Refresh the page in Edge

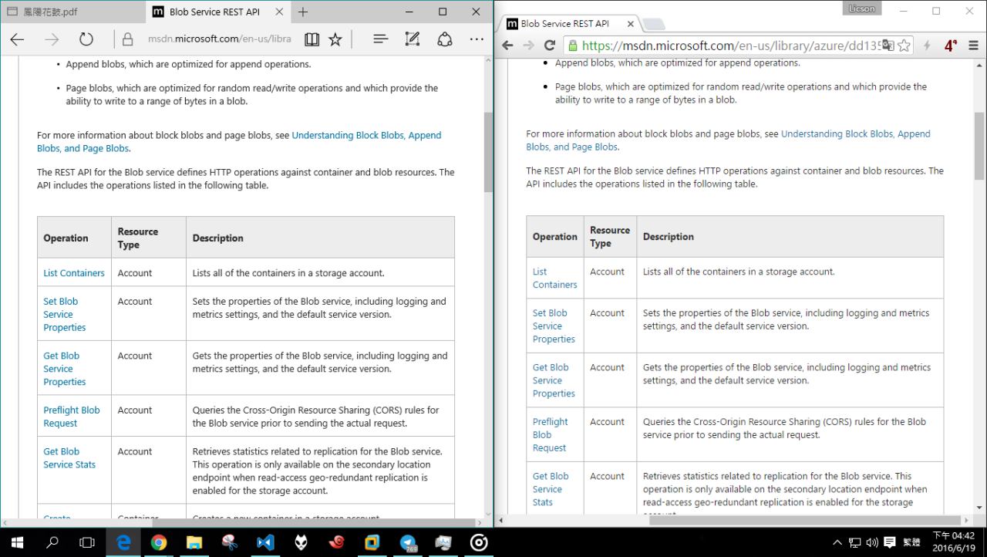point(86,39)
